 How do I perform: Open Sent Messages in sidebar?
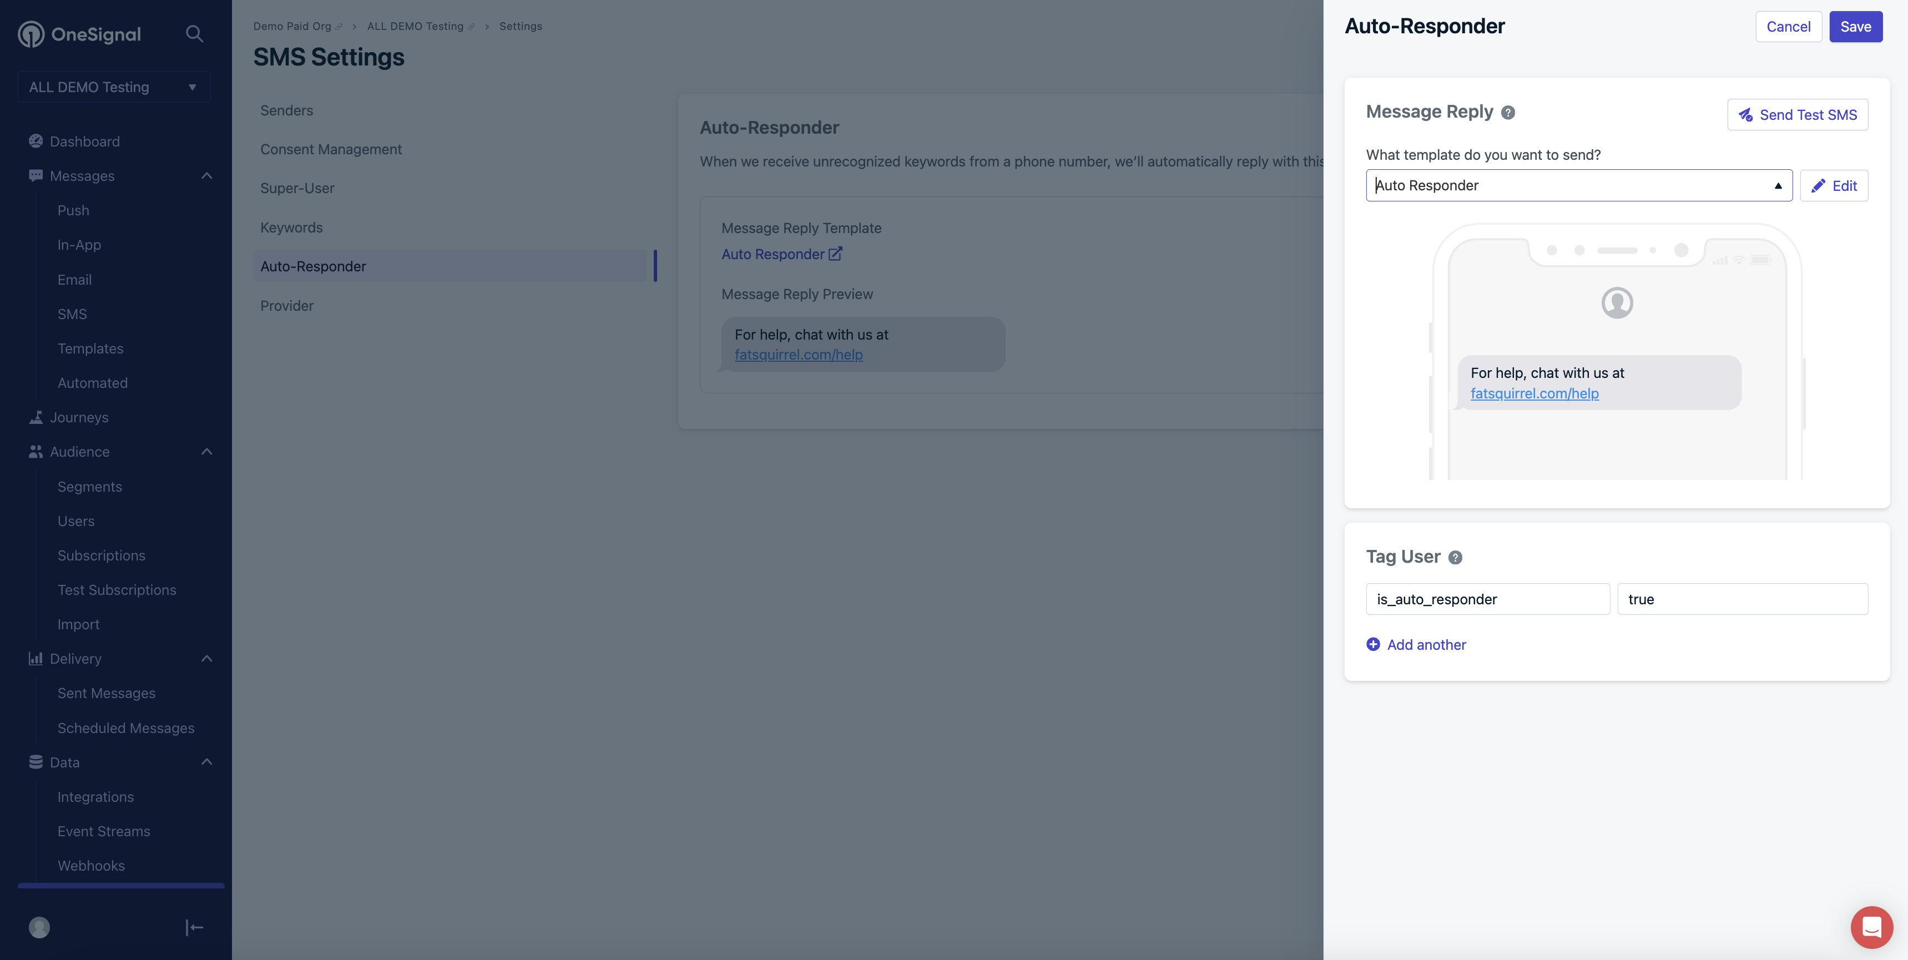(107, 693)
